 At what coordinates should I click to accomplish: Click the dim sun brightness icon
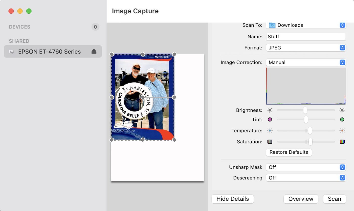pos(270,110)
